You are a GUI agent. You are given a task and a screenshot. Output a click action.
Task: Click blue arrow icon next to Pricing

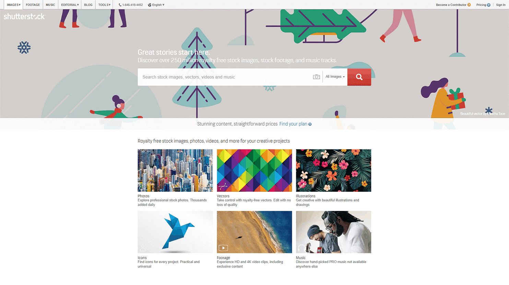click(489, 5)
